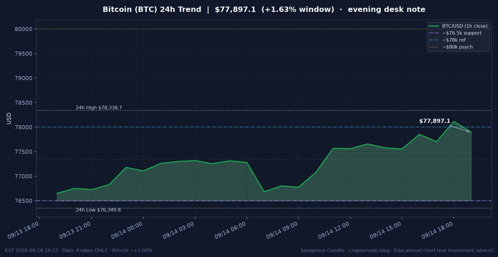498x257 pixels.
Task: Click the chart title showing Bitcoin 24h Trend
Action: [264, 9]
